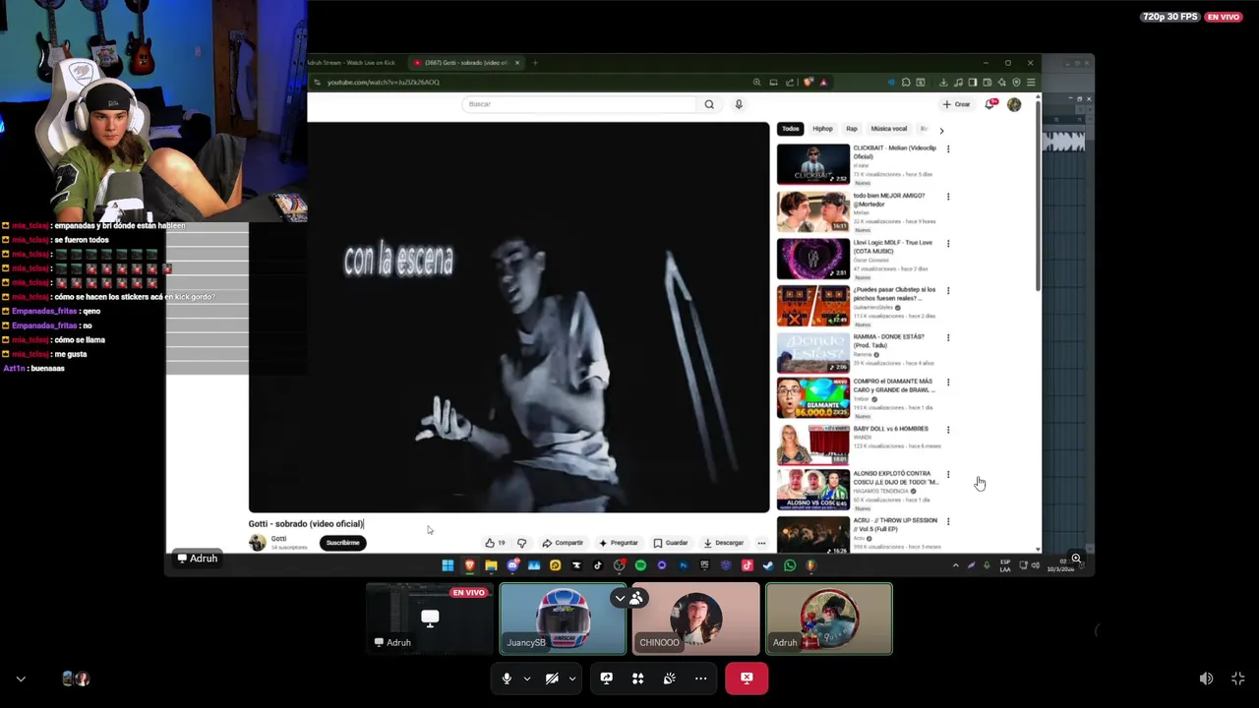Select the Hiphop filter chip
The width and height of the screenshot is (1259, 708).
pyautogui.click(x=822, y=129)
